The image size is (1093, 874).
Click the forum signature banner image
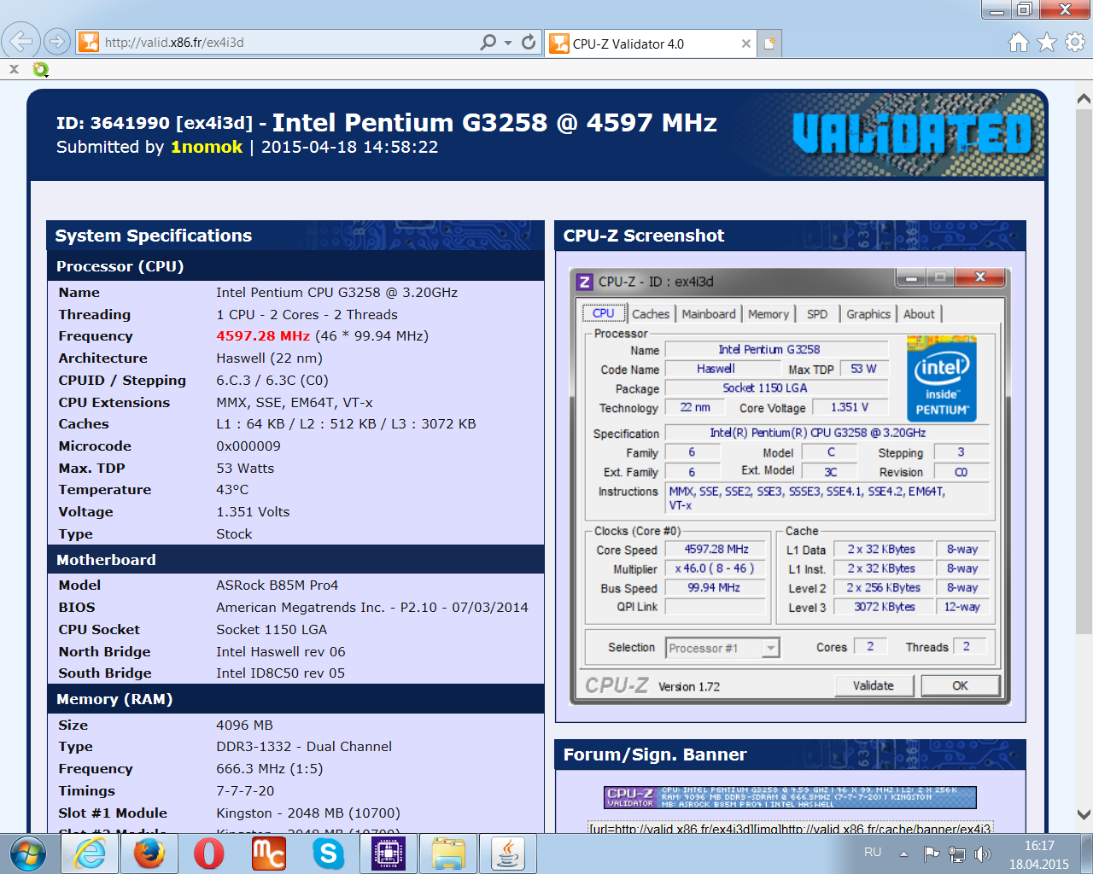coord(790,797)
